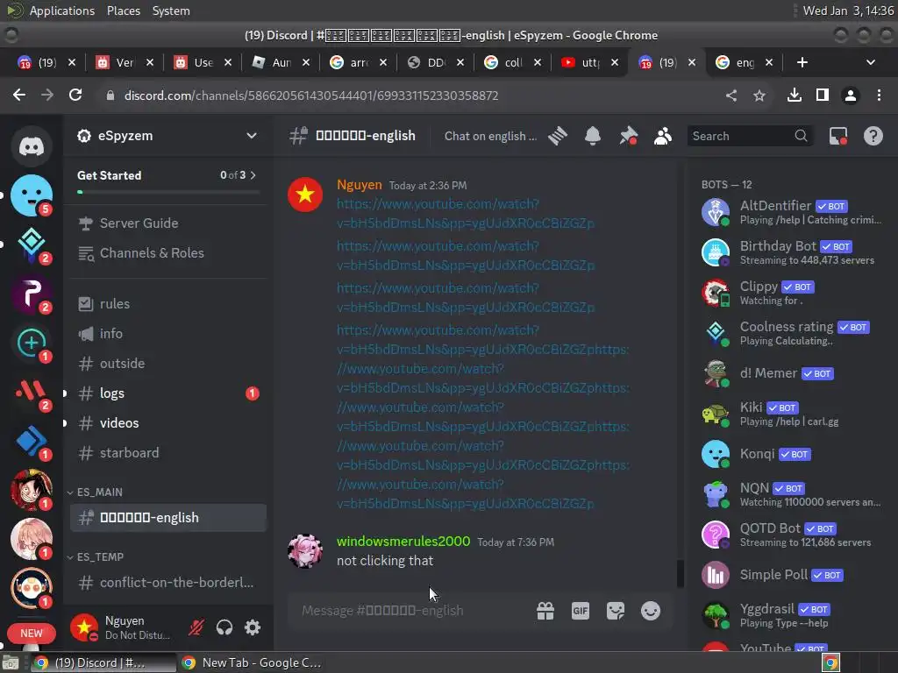Screen dimensions: 898x673
Task: Click the NEW unread indicator button
Action: (32, 633)
